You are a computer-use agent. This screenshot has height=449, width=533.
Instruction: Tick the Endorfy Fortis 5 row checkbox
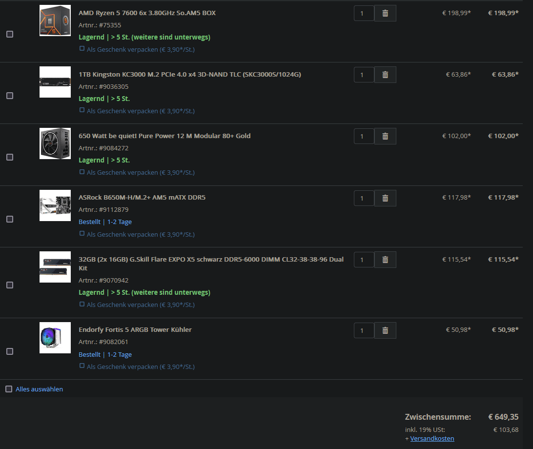[x=10, y=351]
